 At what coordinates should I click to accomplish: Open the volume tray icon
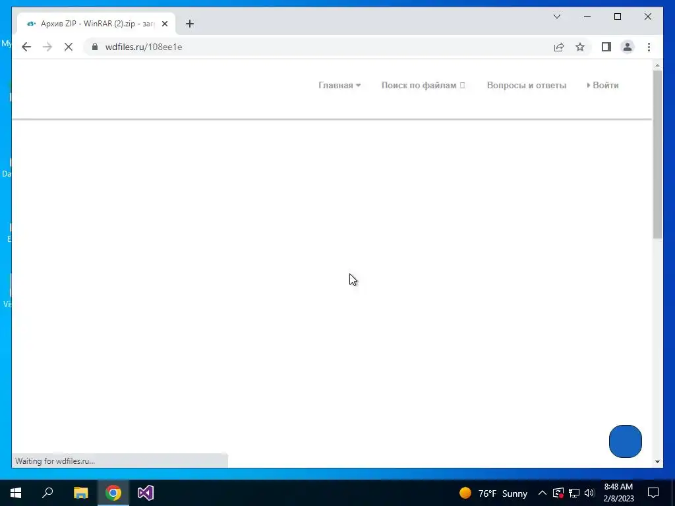point(589,493)
